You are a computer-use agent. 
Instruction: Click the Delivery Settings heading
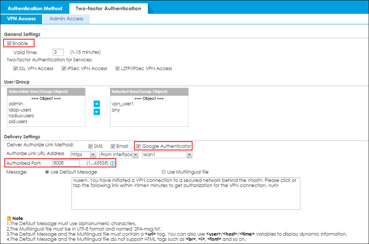pos(22,137)
